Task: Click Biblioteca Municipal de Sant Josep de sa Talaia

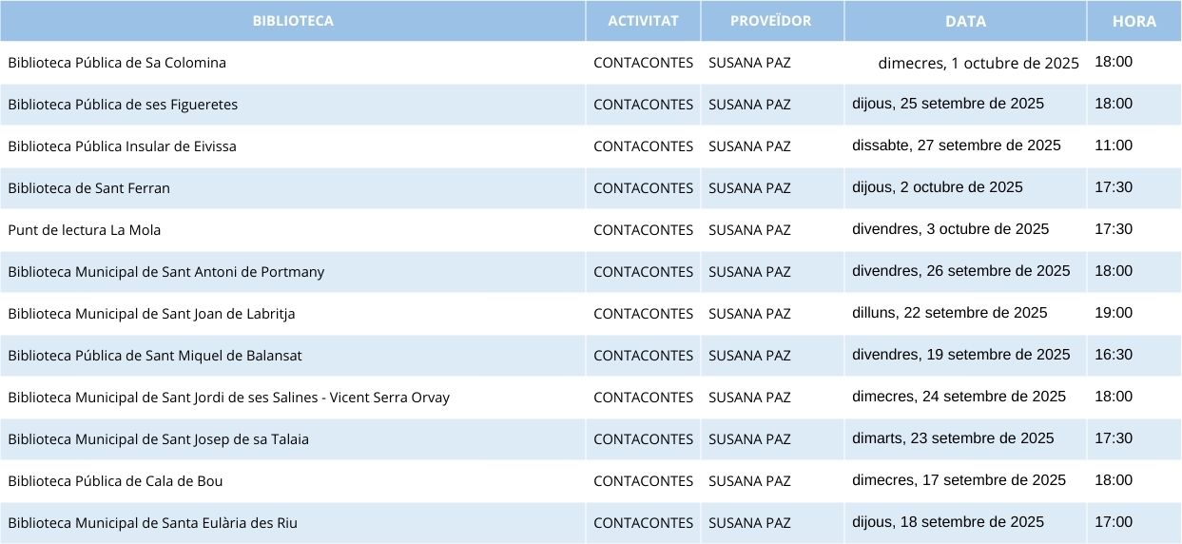Action: 158,439
